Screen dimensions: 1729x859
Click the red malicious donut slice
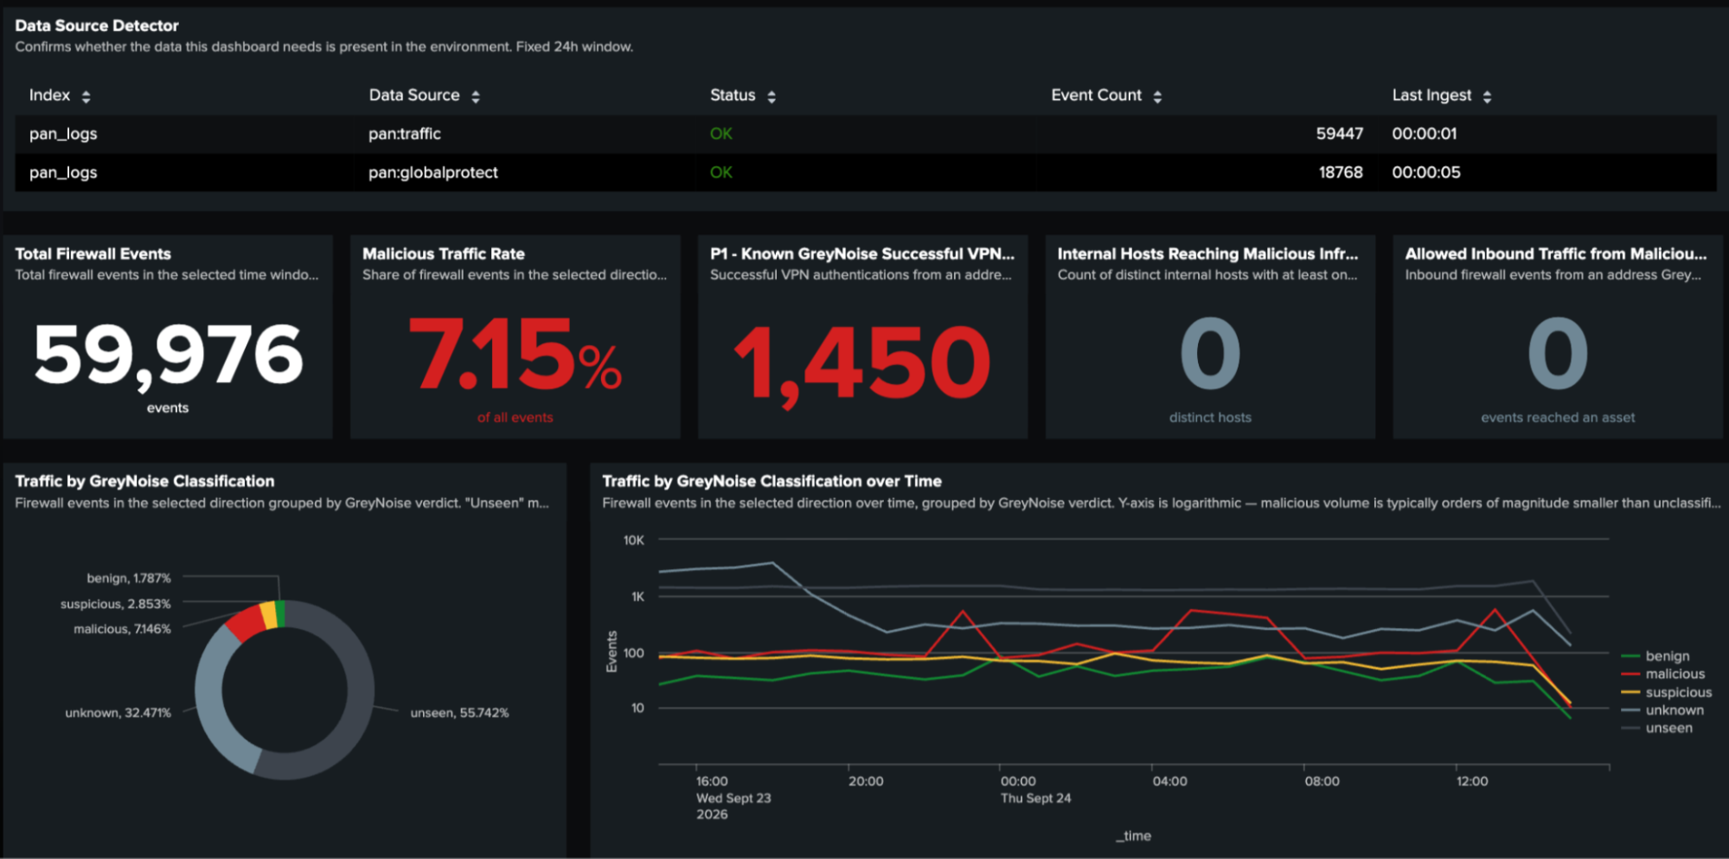tap(247, 623)
